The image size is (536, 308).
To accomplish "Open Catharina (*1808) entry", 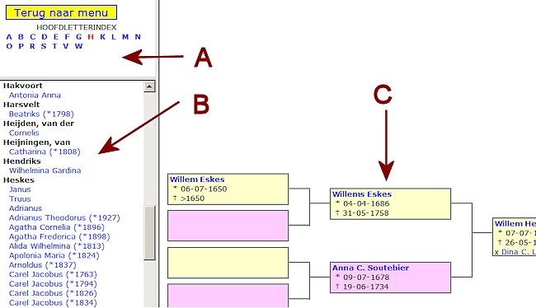I will coord(45,152).
